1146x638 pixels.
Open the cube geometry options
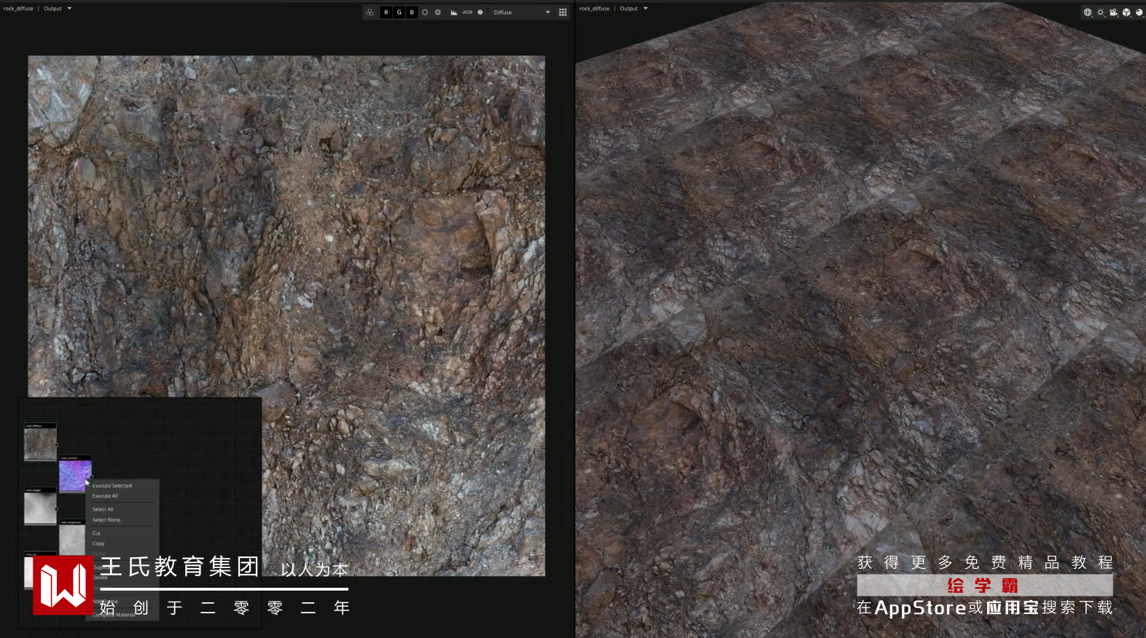tap(1126, 12)
